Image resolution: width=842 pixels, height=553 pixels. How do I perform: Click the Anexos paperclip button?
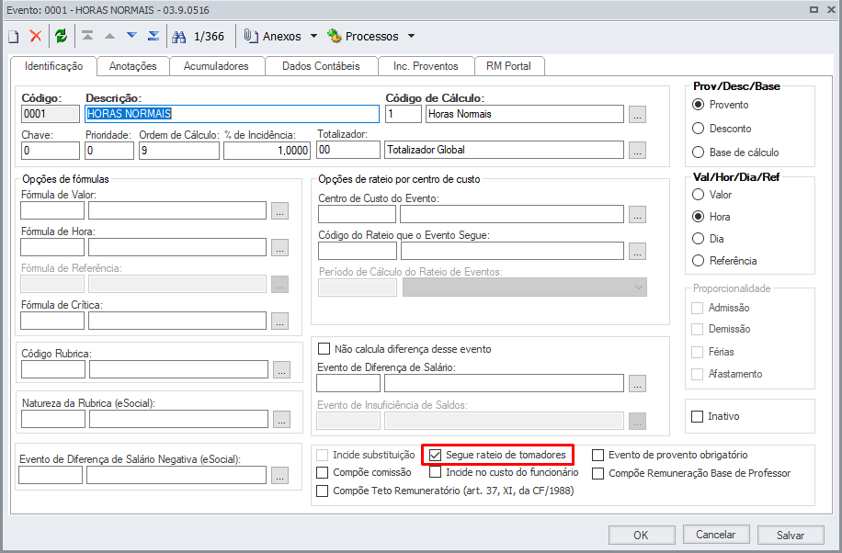tap(273, 36)
